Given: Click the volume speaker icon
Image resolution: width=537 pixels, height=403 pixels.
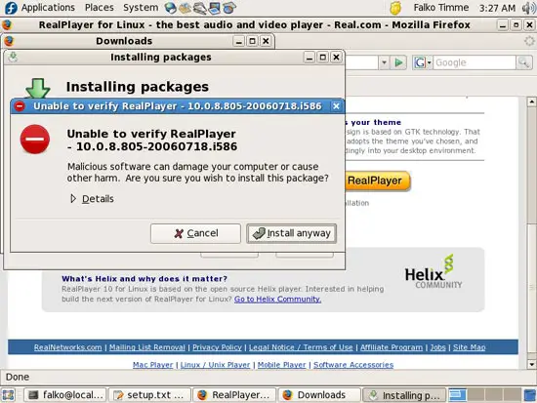Looking at the screenshot, I should [528, 8].
